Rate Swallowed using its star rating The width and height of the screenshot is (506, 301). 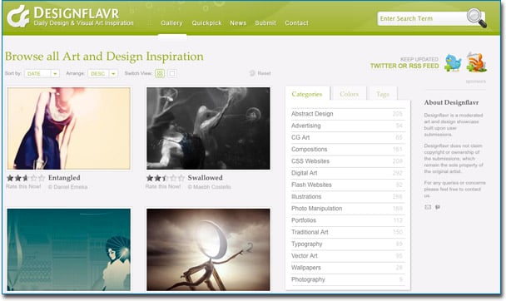166,178
